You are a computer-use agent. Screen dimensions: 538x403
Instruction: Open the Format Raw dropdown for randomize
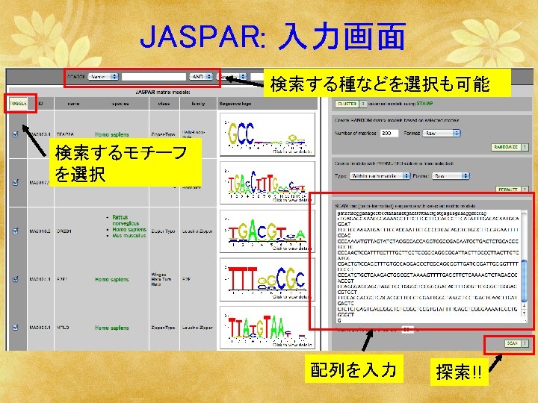coord(442,133)
